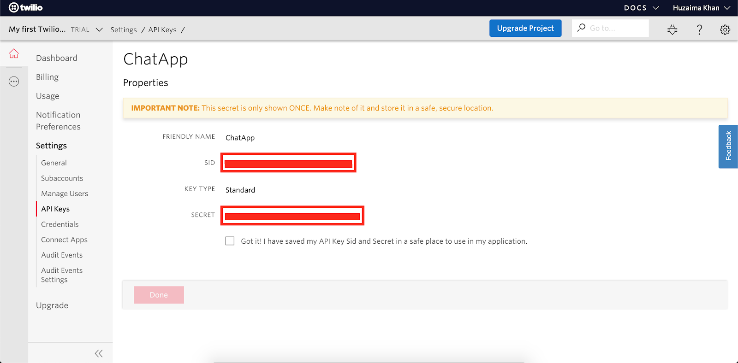Go to Billing in the sidebar

coord(48,77)
